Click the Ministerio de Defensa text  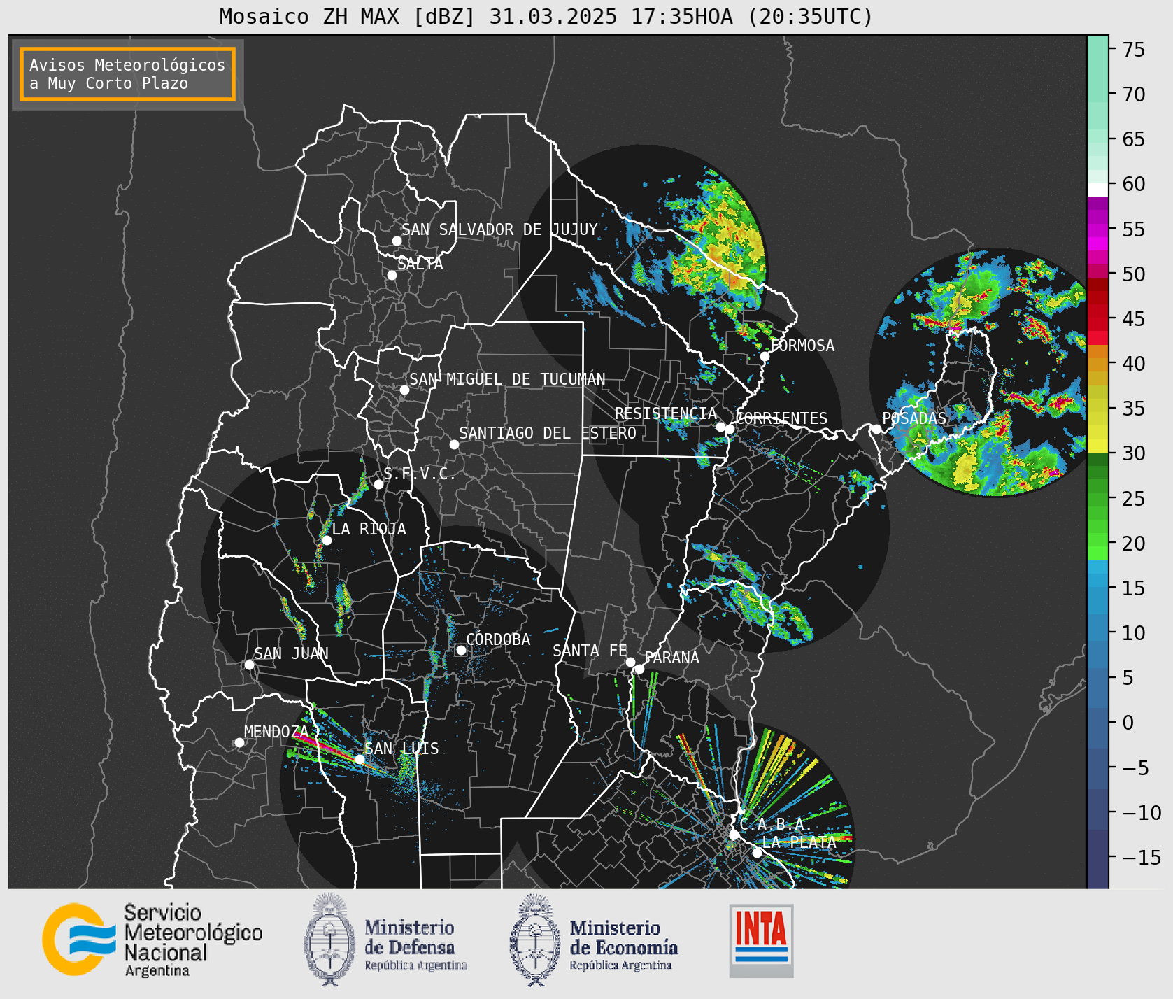tap(415, 945)
